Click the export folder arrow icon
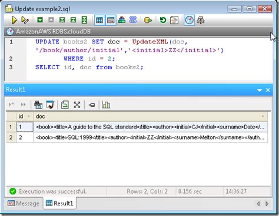 click(x=148, y=20)
